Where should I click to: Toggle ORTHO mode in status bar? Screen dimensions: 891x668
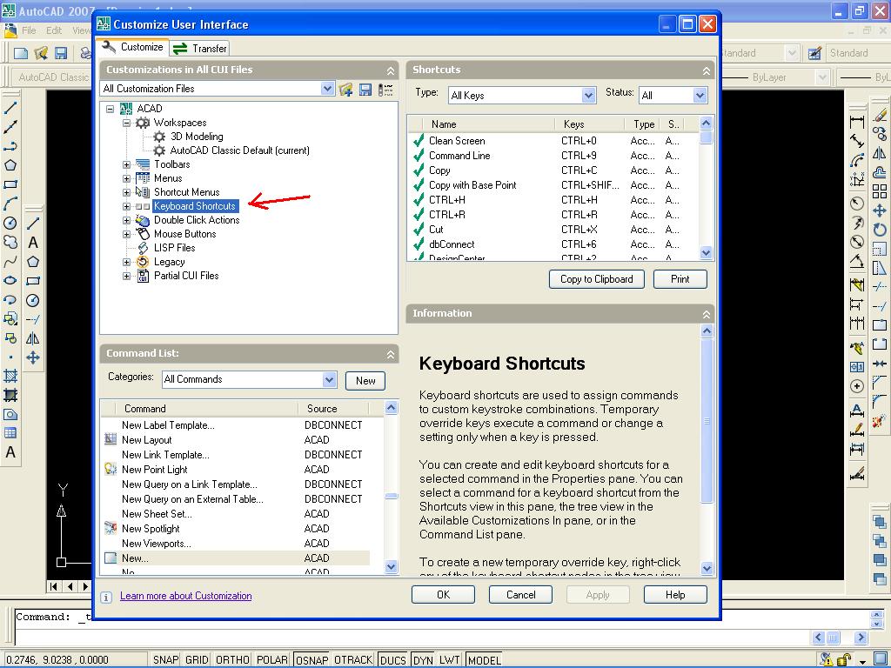(x=232, y=659)
